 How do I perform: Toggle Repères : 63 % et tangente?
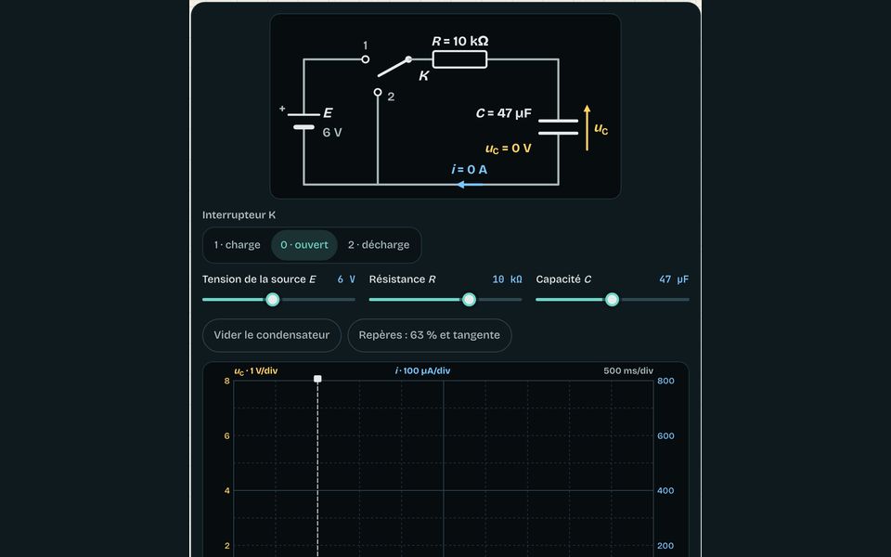pos(430,335)
